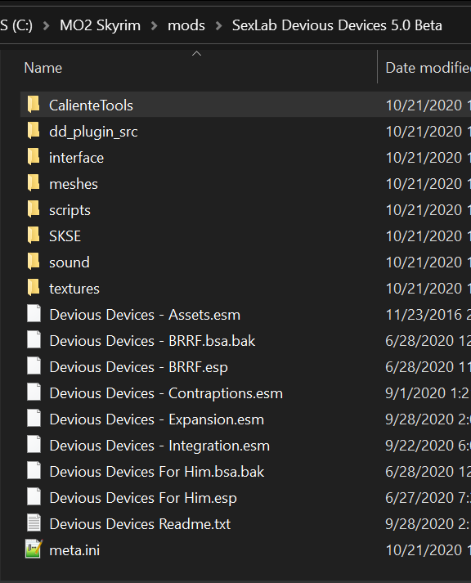Select Devious Devices - Contraptions.esm filename
The width and height of the screenshot is (471, 583).
(166, 393)
